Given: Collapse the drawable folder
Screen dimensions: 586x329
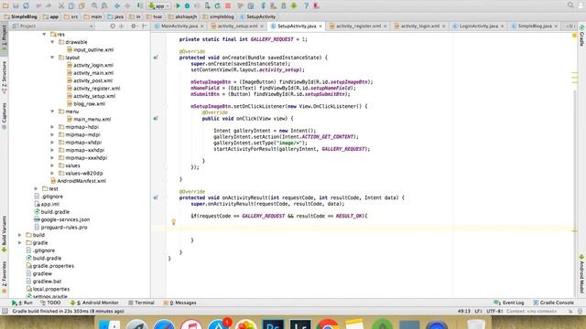Looking at the screenshot, I should 52,42.
